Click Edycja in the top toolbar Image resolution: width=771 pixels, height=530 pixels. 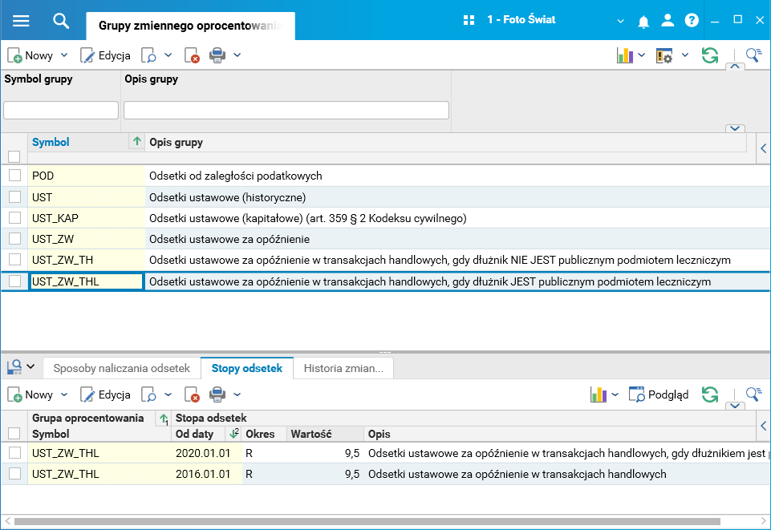click(105, 55)
